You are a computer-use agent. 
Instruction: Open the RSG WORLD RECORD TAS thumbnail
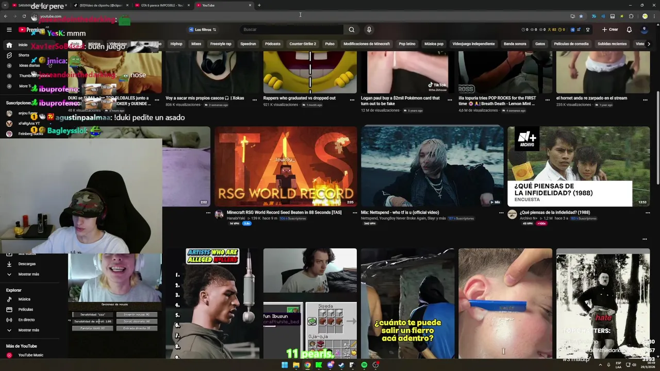(286, 166)
